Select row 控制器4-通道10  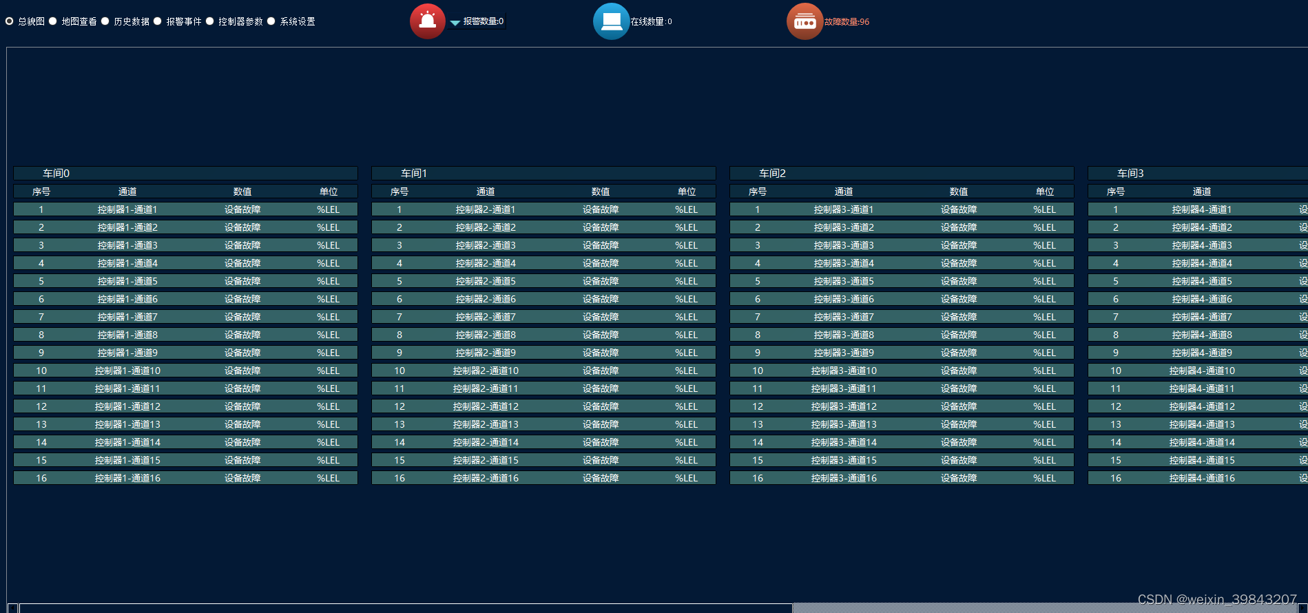click(x=1198, y=371)
